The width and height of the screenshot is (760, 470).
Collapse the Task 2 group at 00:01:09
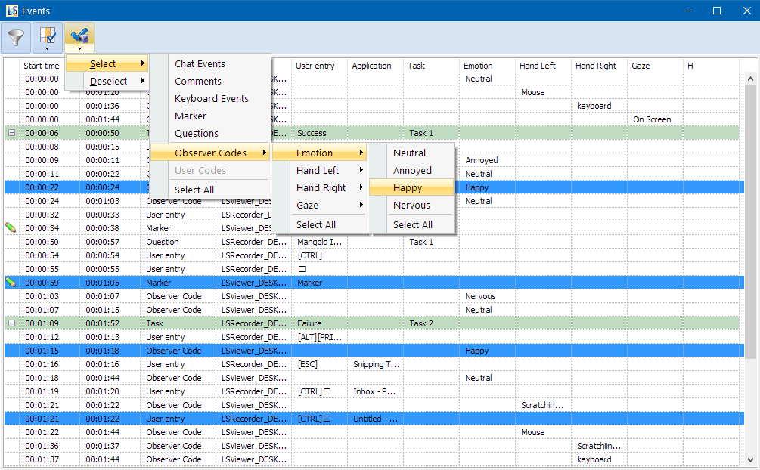11,323
